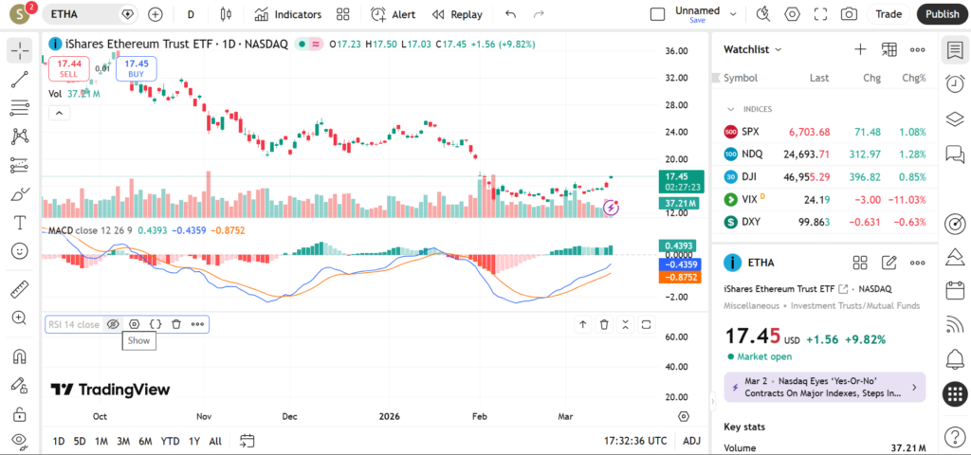The width and height of the screenshot is (971, 455).
Task: Select the trend line drawing tool
Action: (x=20, y=80)
